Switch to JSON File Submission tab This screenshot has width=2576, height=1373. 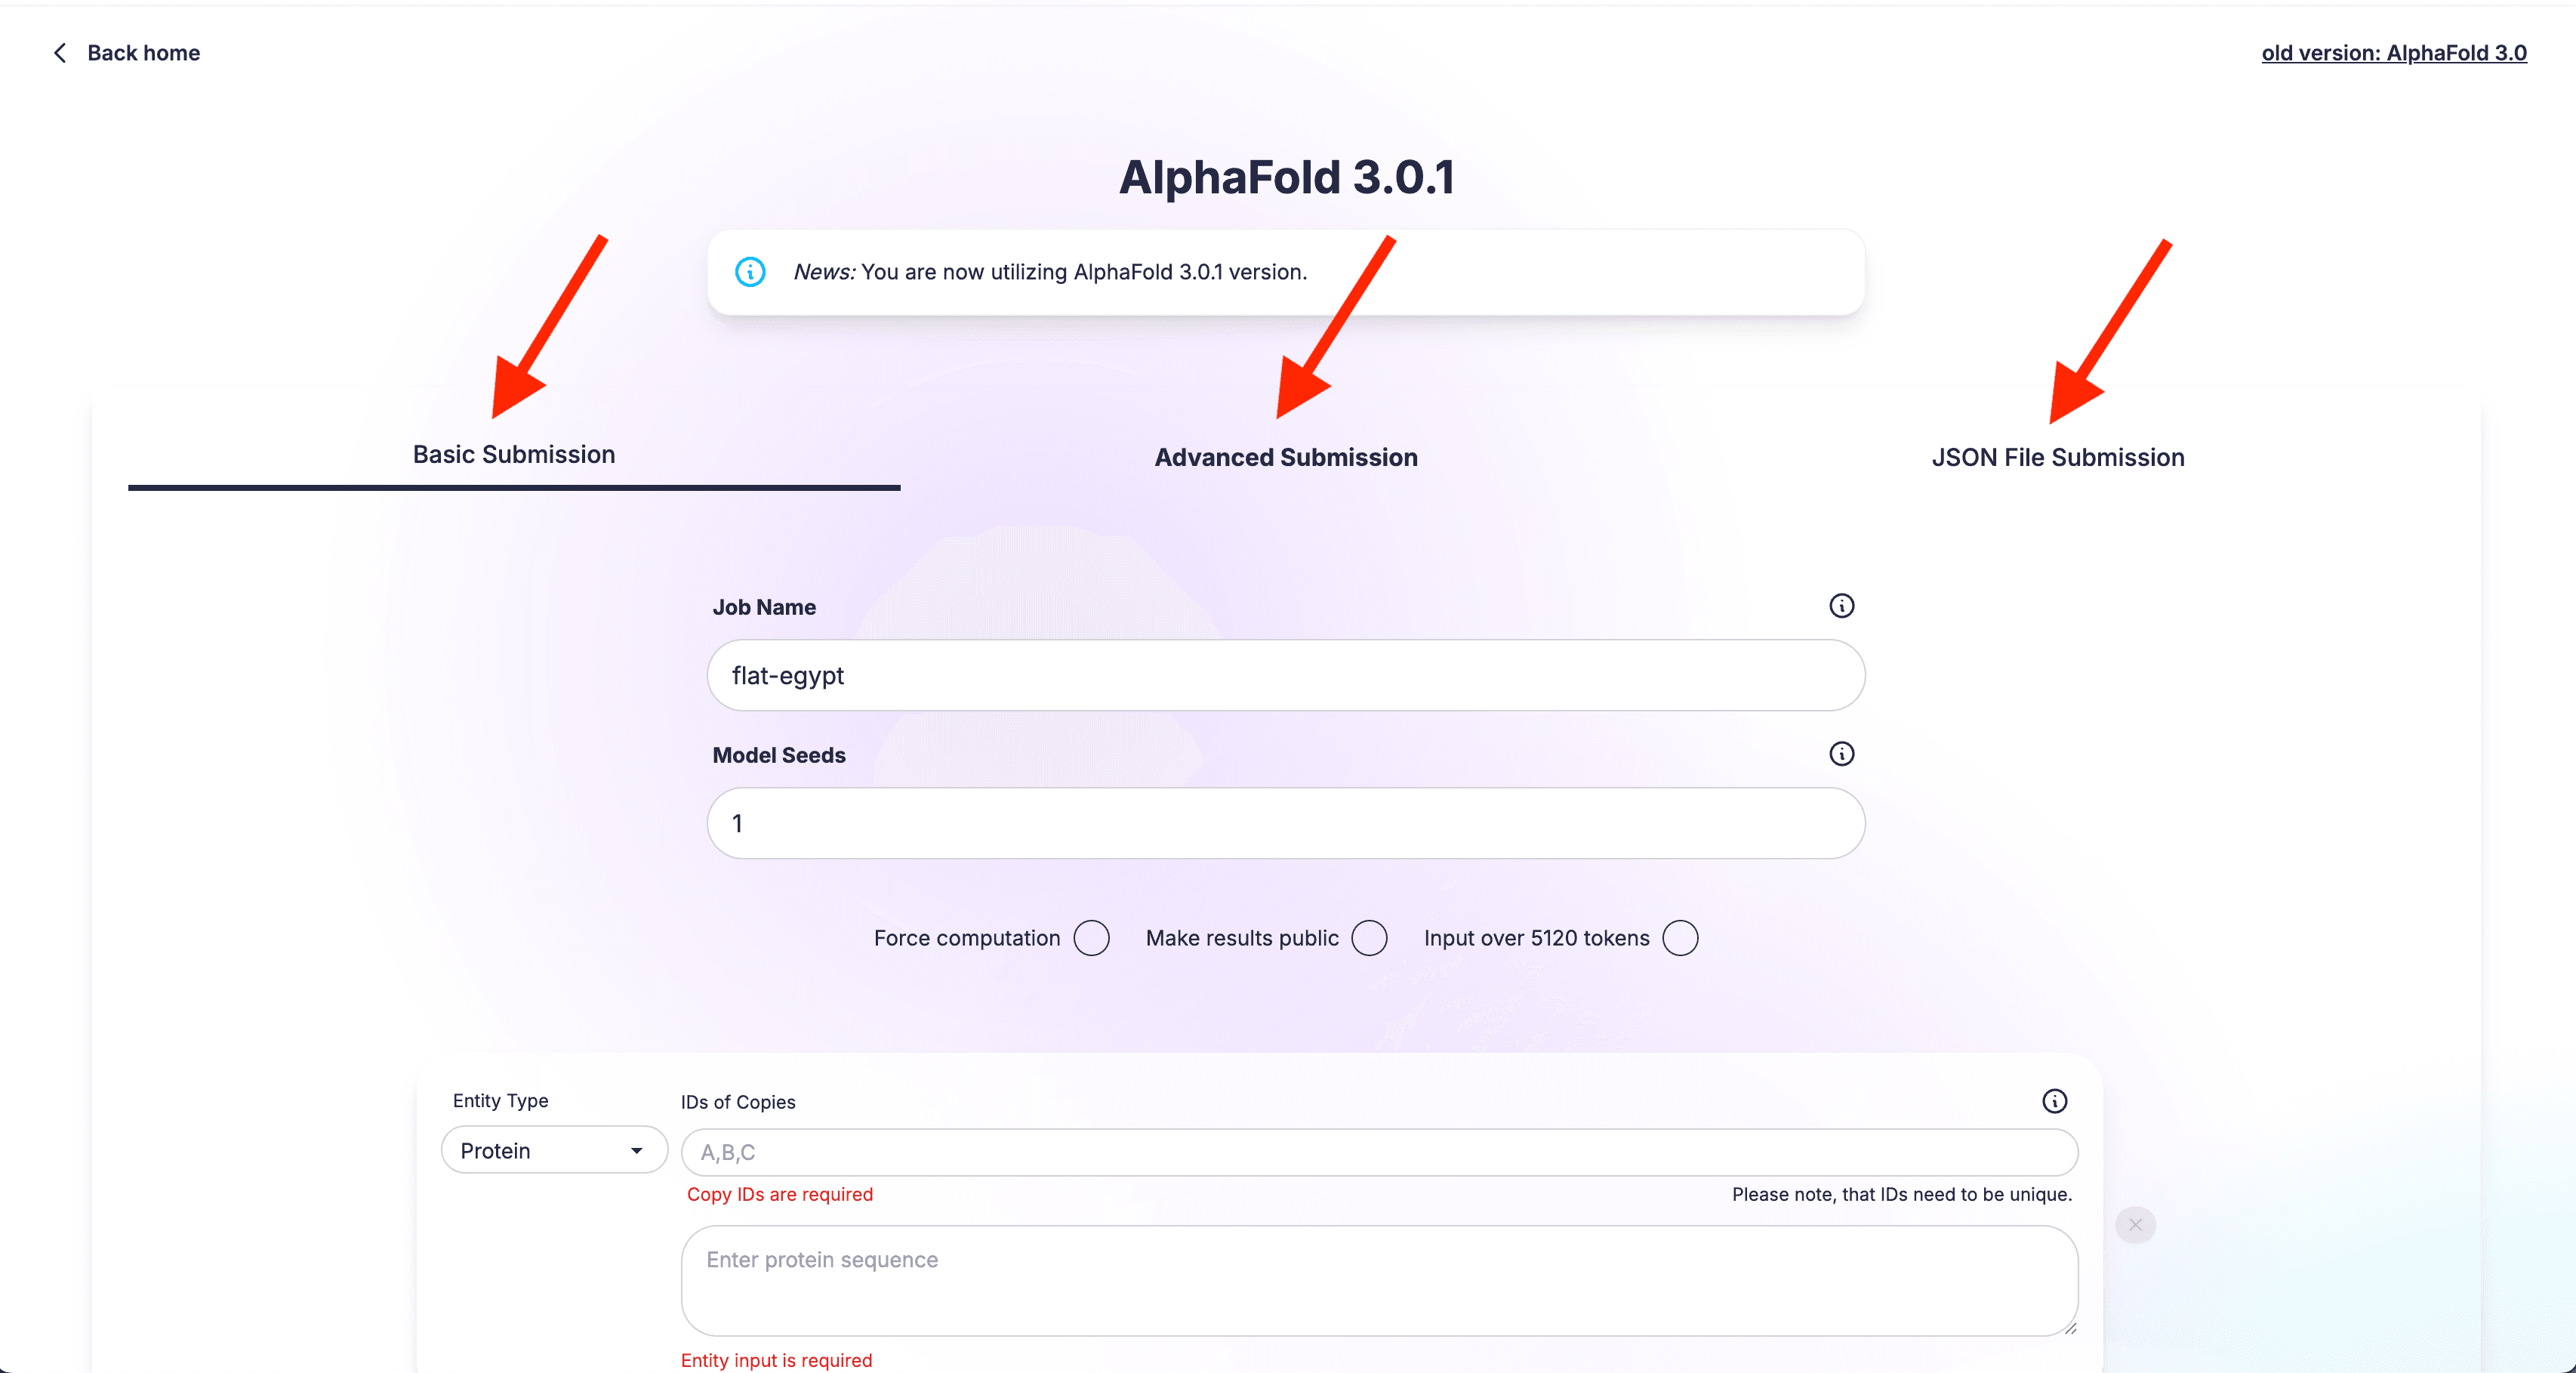coord(2058,457)
